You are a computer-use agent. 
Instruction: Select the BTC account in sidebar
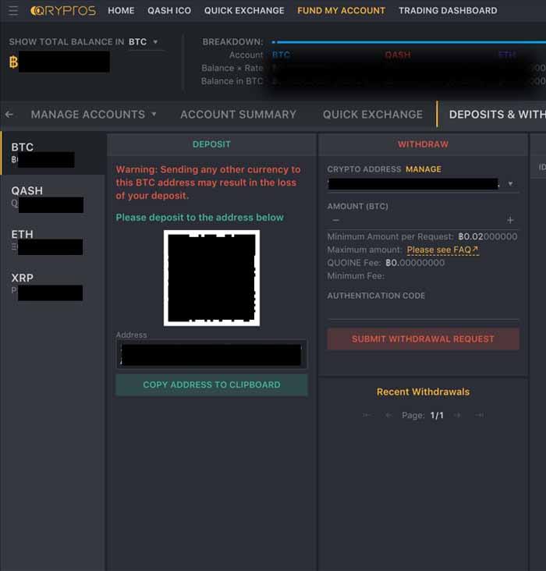click(53, 154)
